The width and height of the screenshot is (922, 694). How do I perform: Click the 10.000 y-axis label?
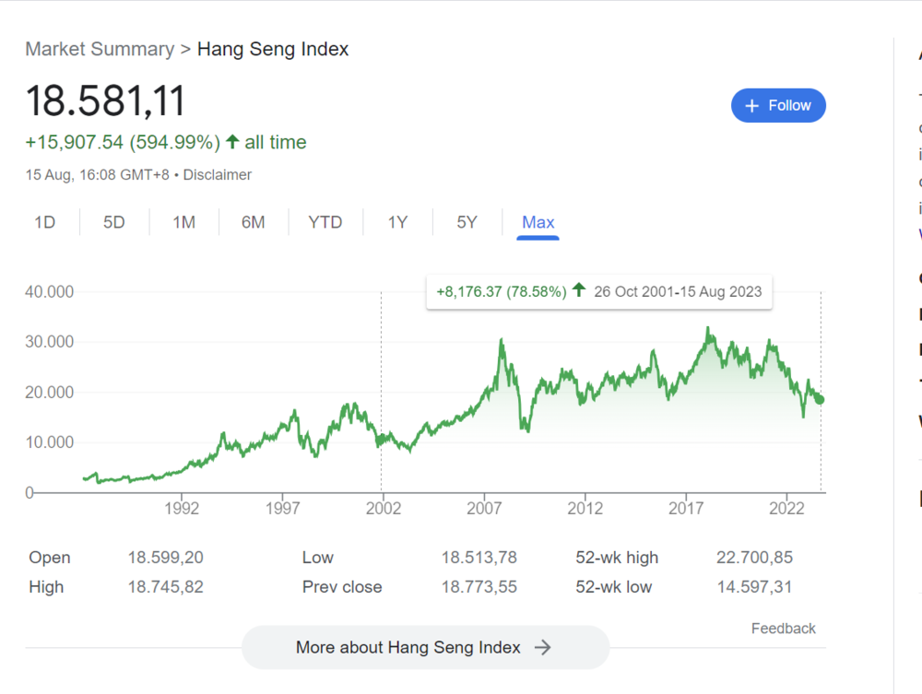tap(50, 442)
